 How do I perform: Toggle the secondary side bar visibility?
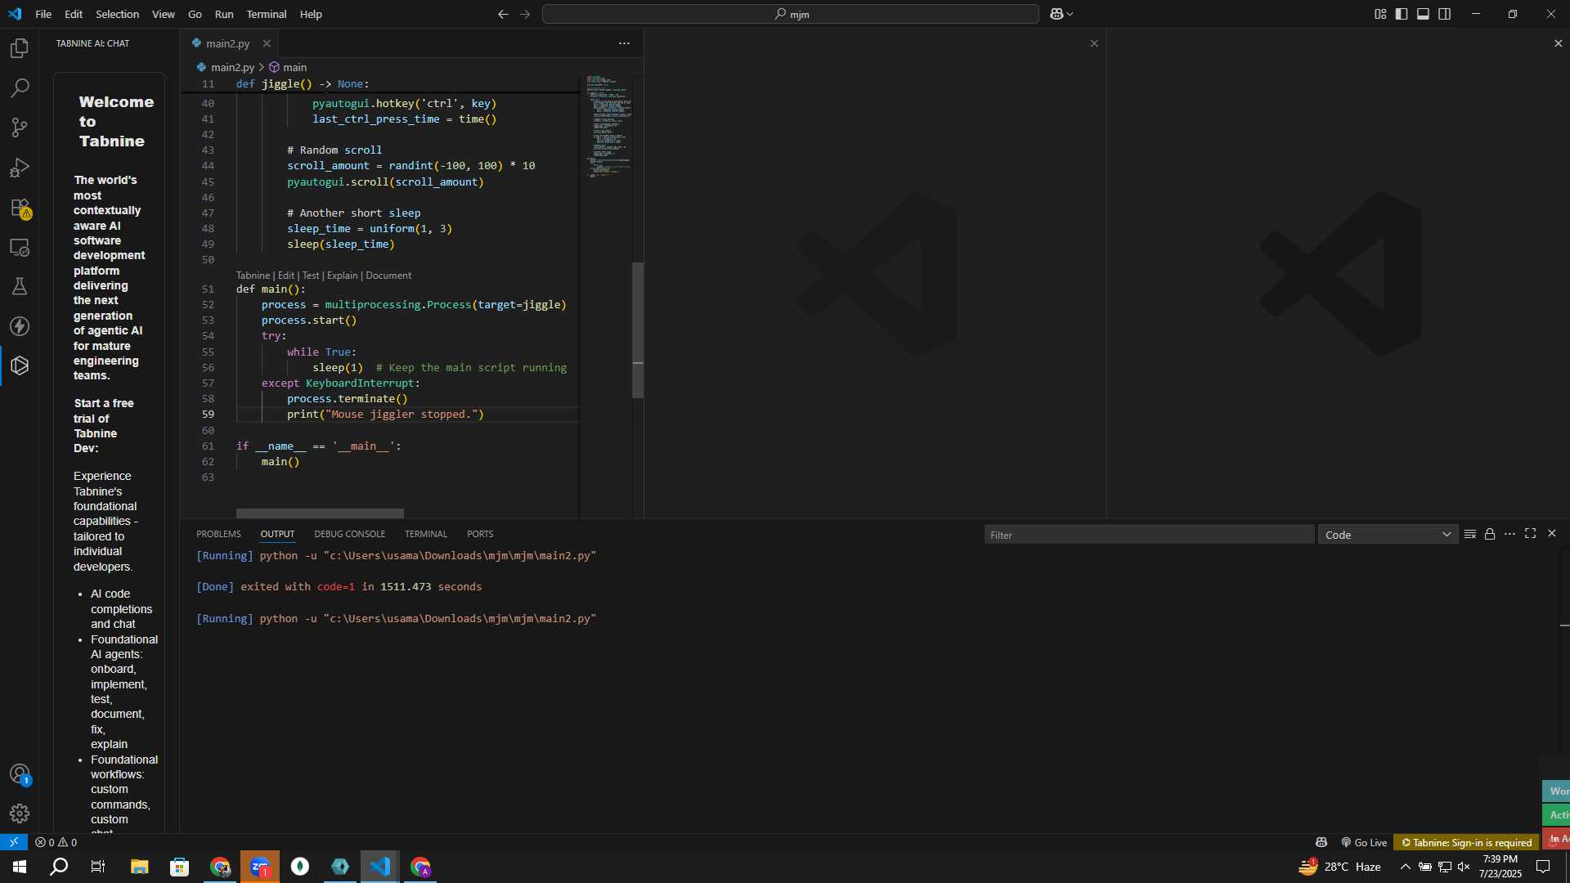[1444, 14]
